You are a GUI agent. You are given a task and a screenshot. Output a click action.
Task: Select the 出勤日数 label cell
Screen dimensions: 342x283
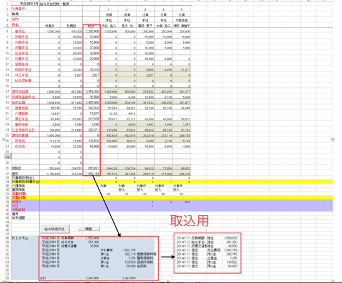[19, 193]
